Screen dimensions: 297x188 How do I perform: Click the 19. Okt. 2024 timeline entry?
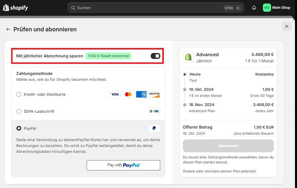pos(201,89)
